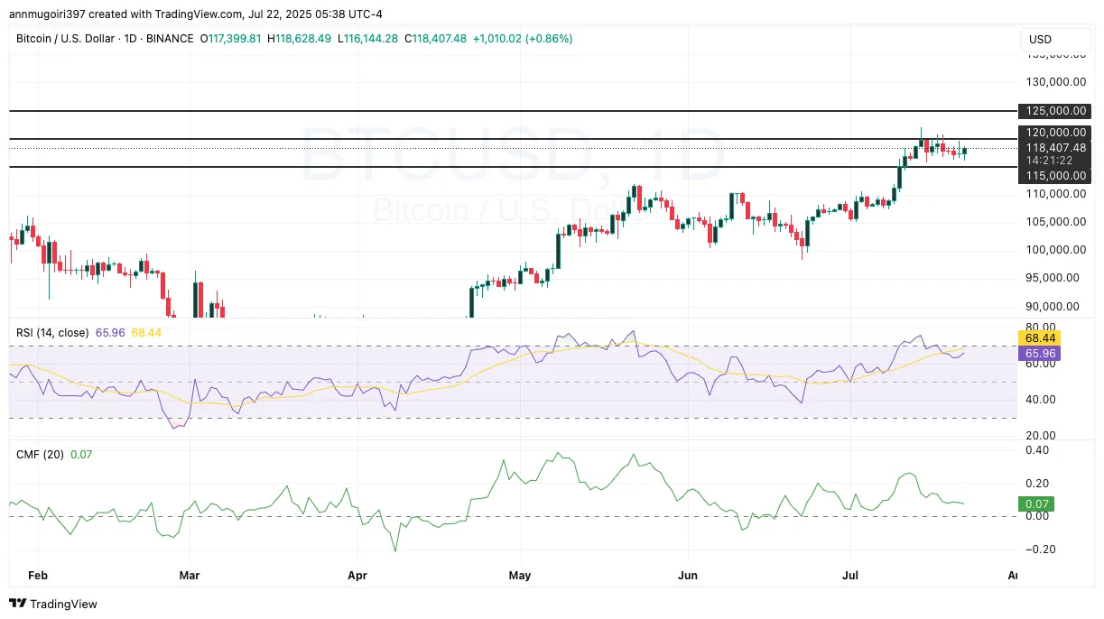Click the +0.86% daily change value

point(548,40)
